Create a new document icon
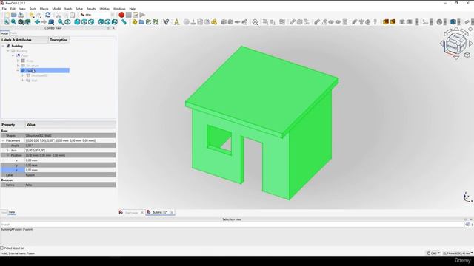 pos(7,15)
